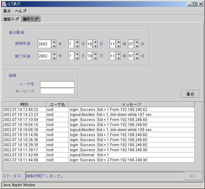Decrease the end time year value
This screenshot has width=205, height=189.
click(54, 58)
